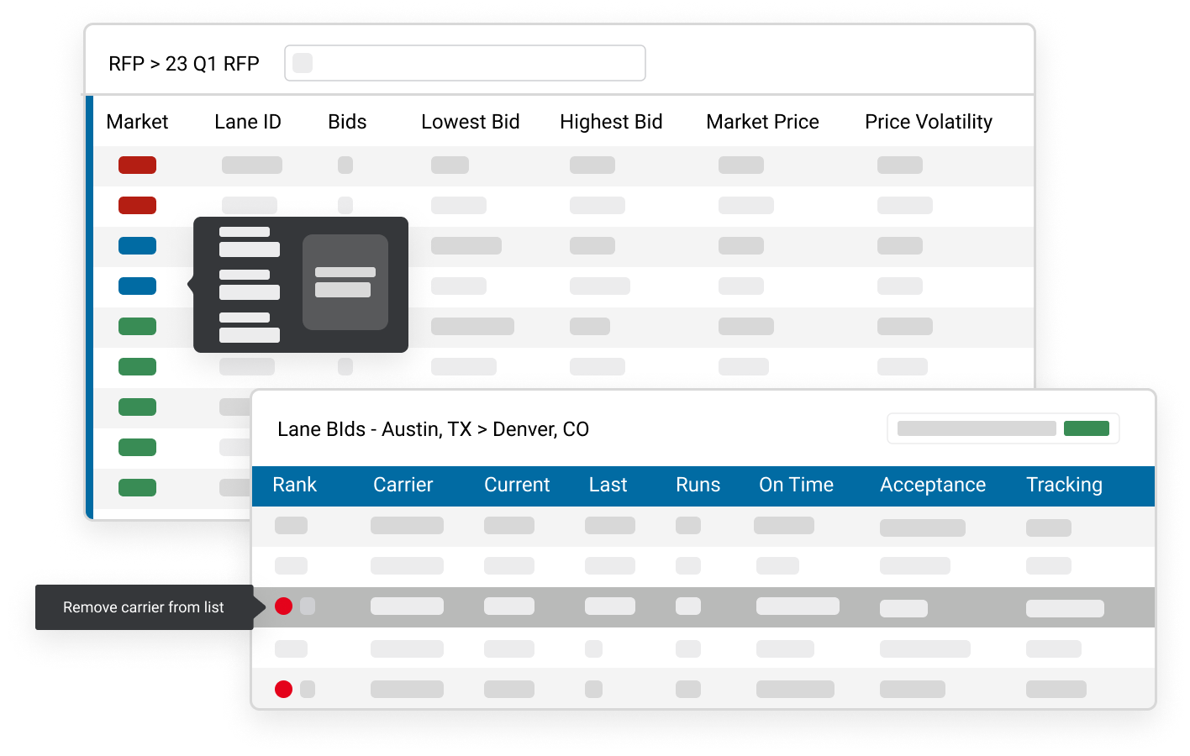Image resolution: width=1190 pixels, height=756 pixels.
Task: Sort carriers by the On Time column
Action: (796, 485)
